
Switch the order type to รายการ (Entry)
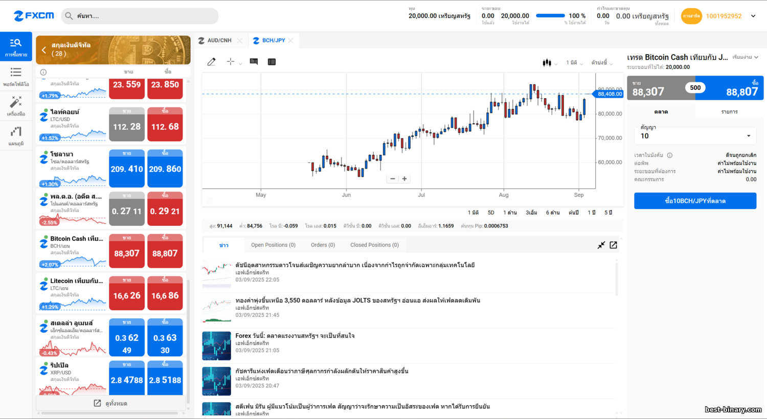click(729, 111)
